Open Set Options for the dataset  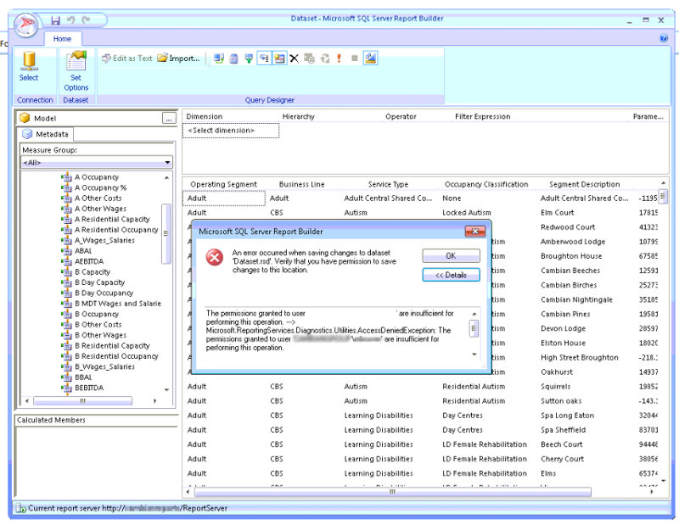(76, 71)
